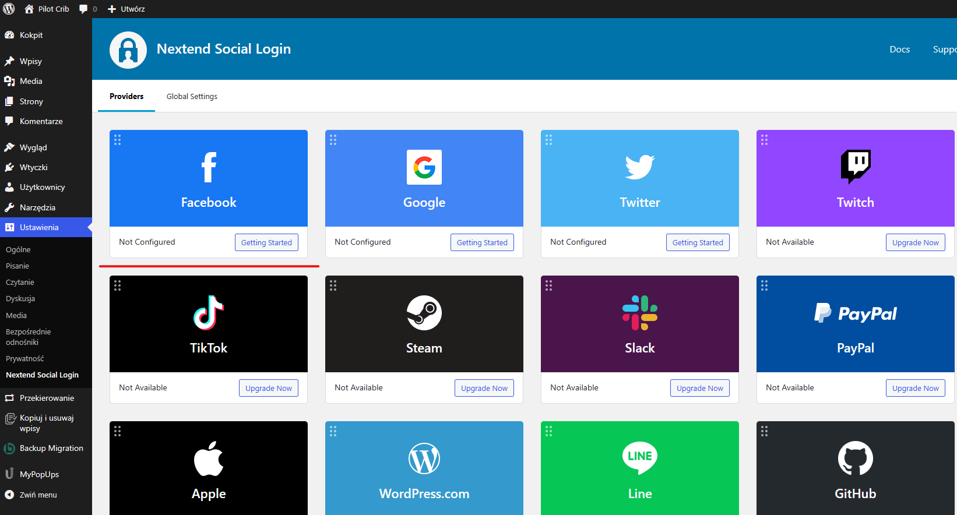
Task: Open Wtyczki in the sidebar
Action: point(46,167)
